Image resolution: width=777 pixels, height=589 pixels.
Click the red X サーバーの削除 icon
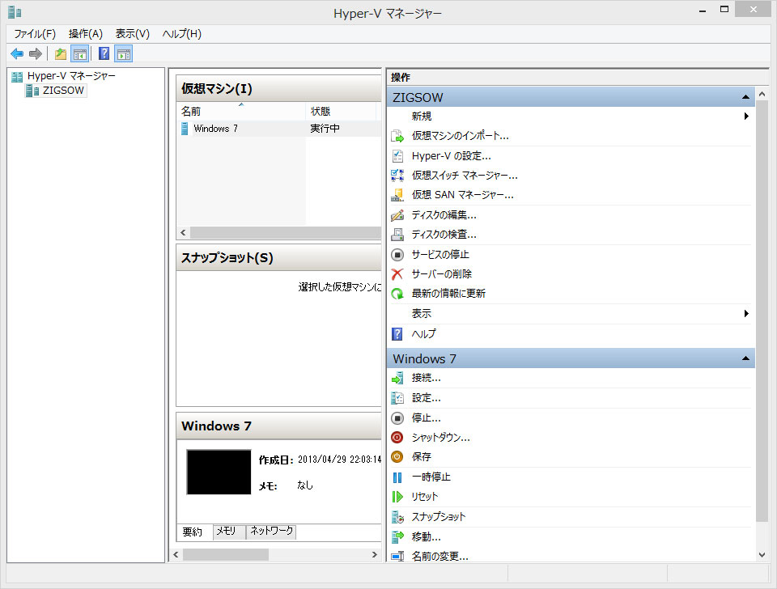tap(397, 274)
